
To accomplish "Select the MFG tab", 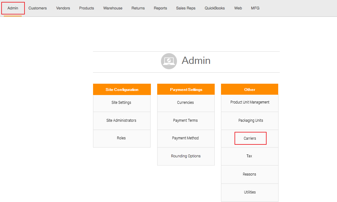I will [x=255, y=8].
